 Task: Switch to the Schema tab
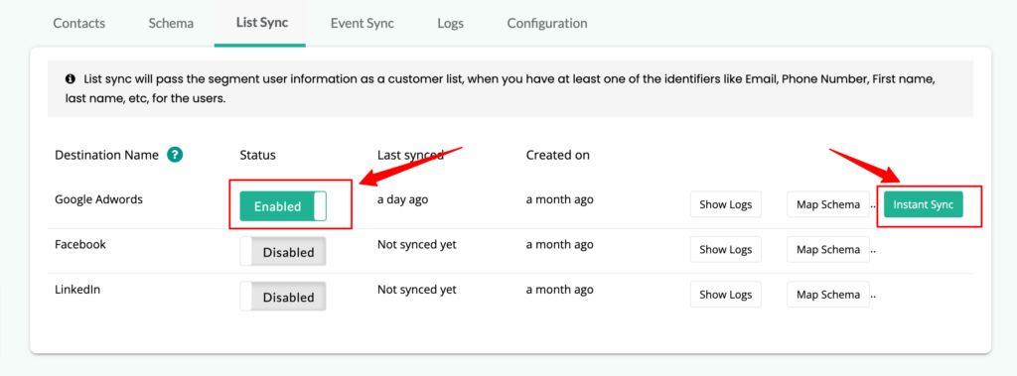click(171, 24)
